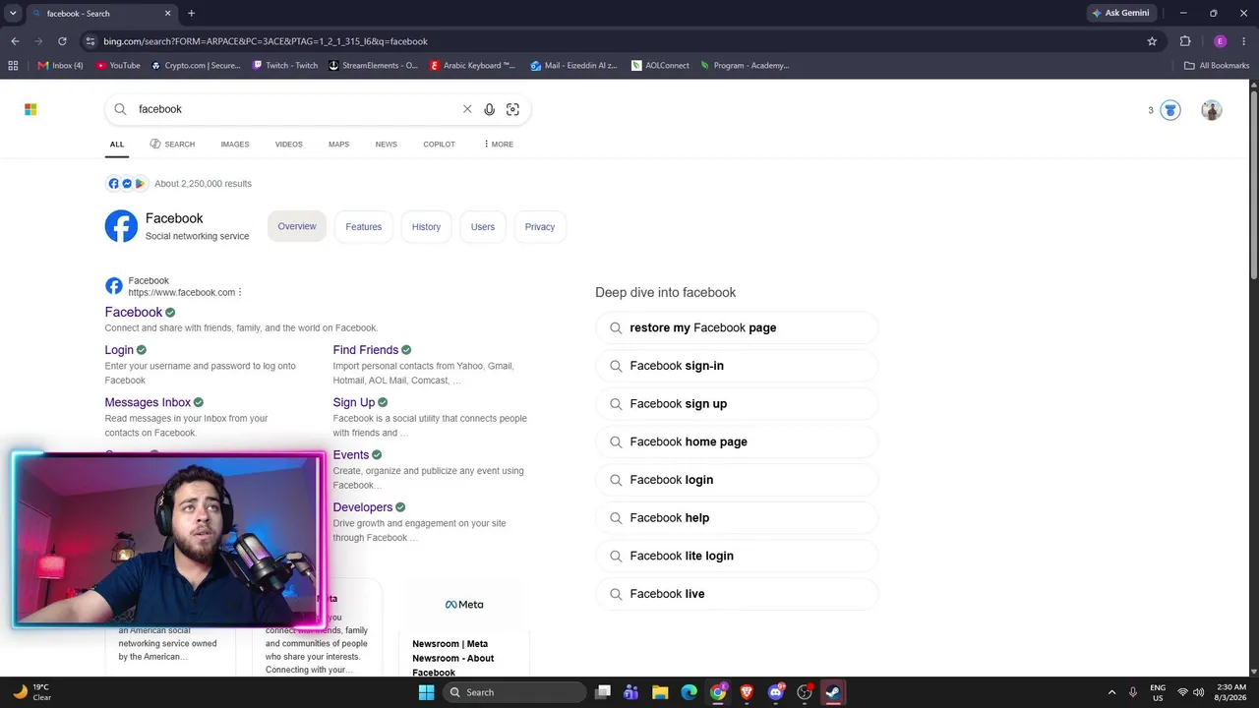Screen dimensions: 1259x708
Task: Open the main Facebook result title link
Action: [x=134, y=312]
